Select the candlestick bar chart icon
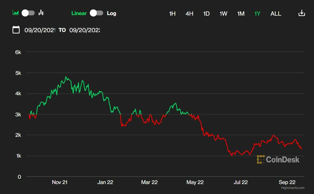The image size is (314, 194). (x=41, y=13)
